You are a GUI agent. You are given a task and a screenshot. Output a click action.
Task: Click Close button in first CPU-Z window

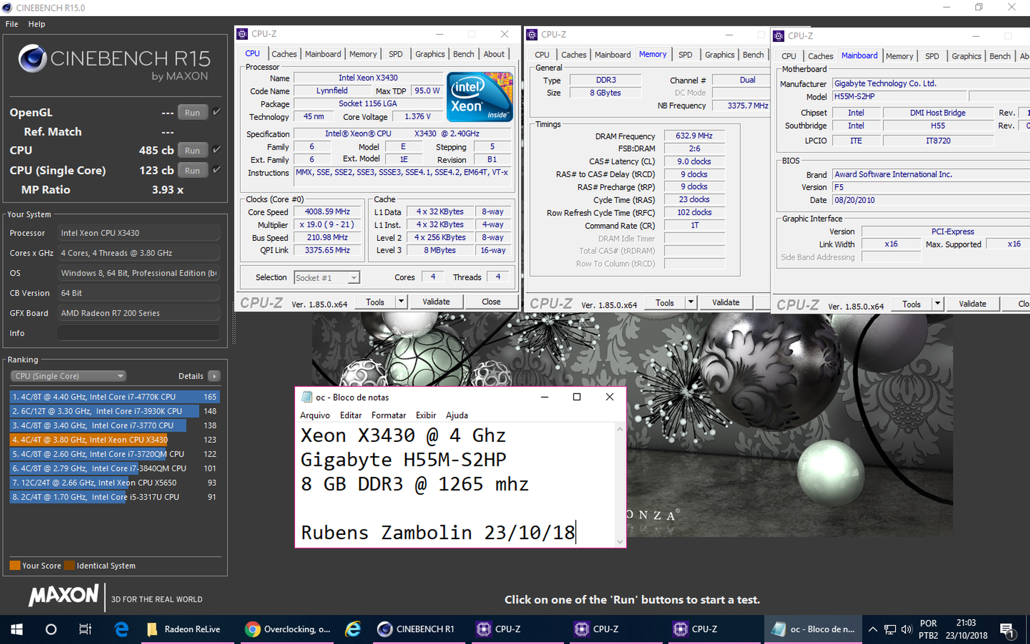tap(491, 302)
